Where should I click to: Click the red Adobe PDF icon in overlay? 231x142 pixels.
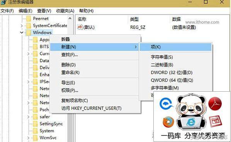(215, 104)
